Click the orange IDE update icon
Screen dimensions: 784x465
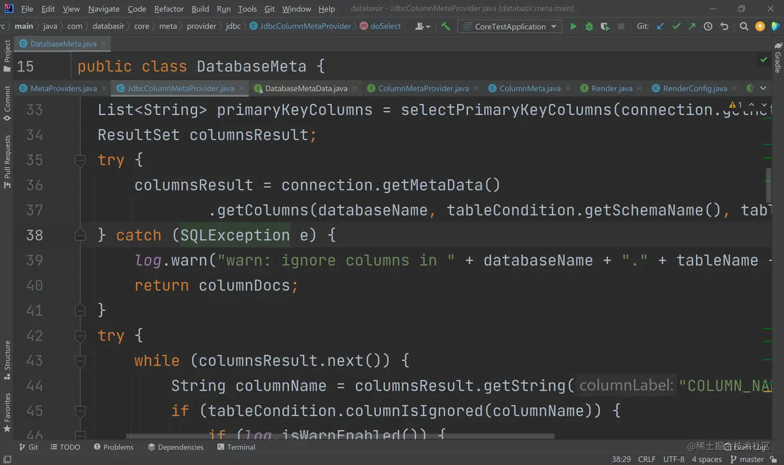[760, 26]
